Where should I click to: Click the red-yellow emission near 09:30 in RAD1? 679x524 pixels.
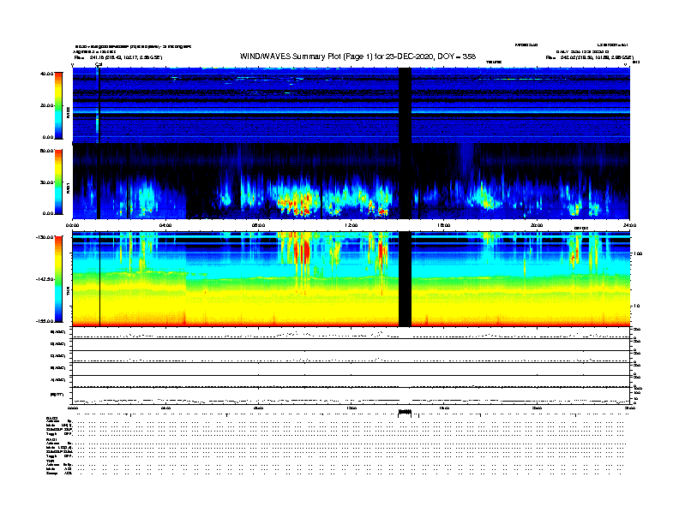(297, 203)
